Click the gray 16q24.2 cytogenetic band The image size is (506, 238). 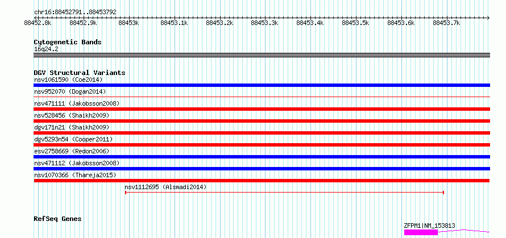[262, 55]
